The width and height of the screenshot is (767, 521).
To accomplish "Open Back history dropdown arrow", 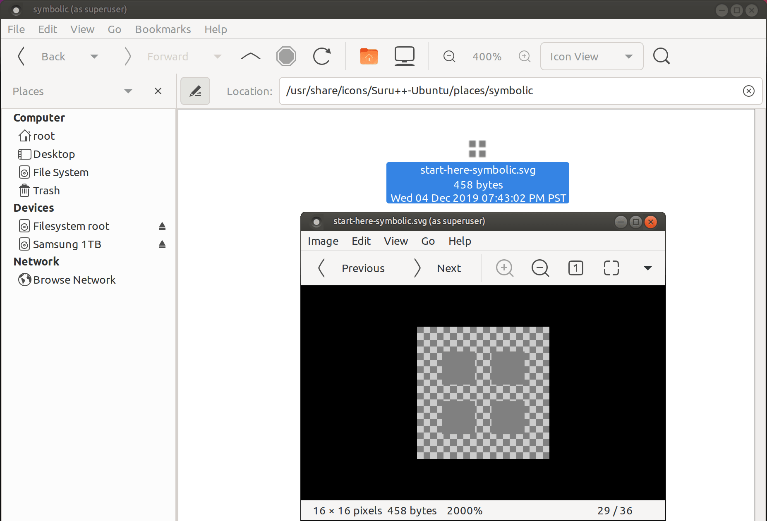I will (94, 56).
